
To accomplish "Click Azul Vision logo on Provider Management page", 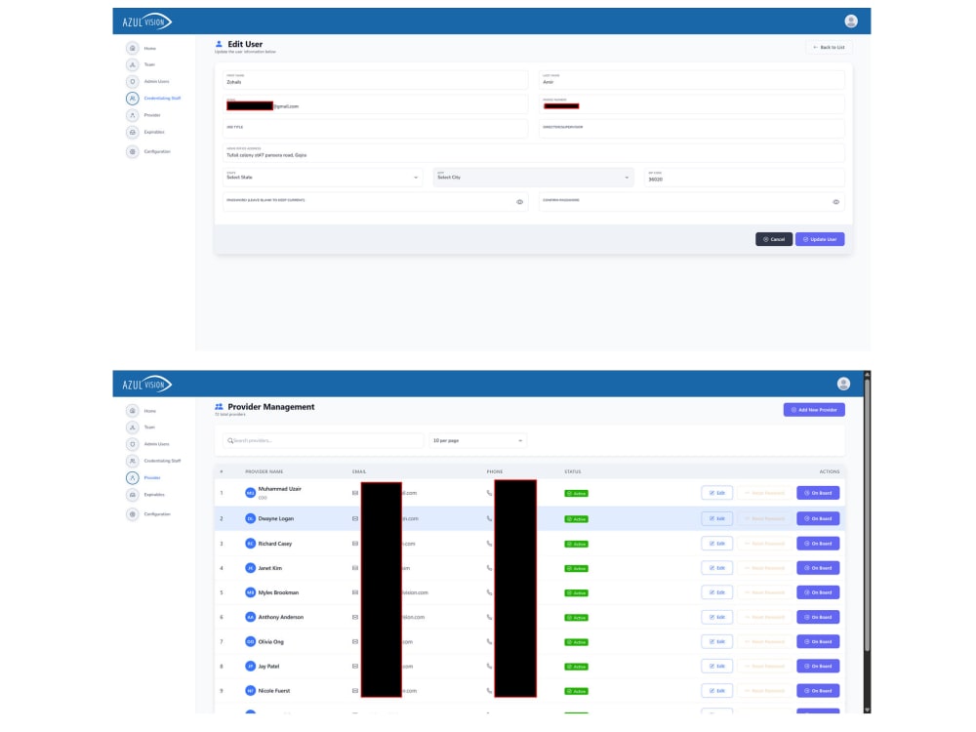I will coord(147,385).
